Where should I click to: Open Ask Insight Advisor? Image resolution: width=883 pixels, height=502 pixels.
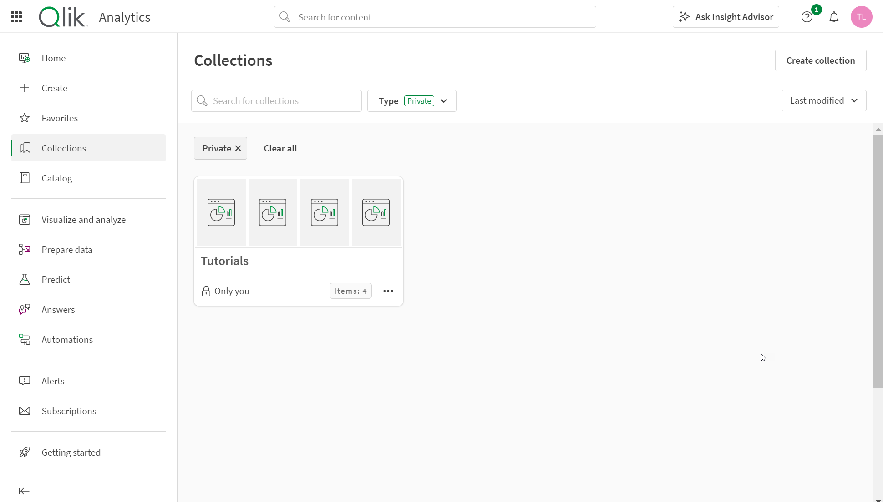(x=726, y=17)
